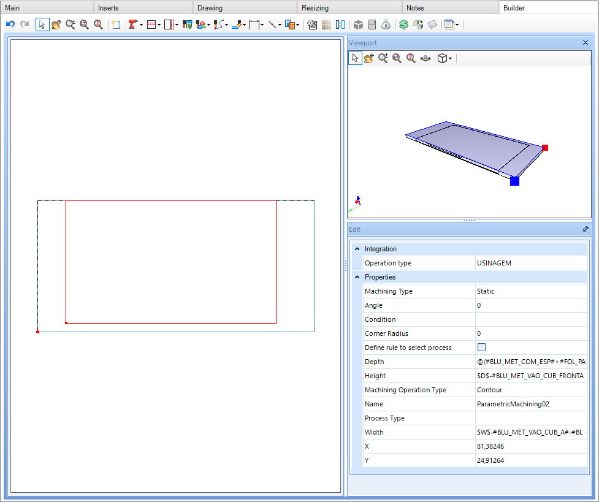Open the 3D cube view dropdown in Viewport
The height and width of the screenshot is (502, 599).
[x=451, y=58]
